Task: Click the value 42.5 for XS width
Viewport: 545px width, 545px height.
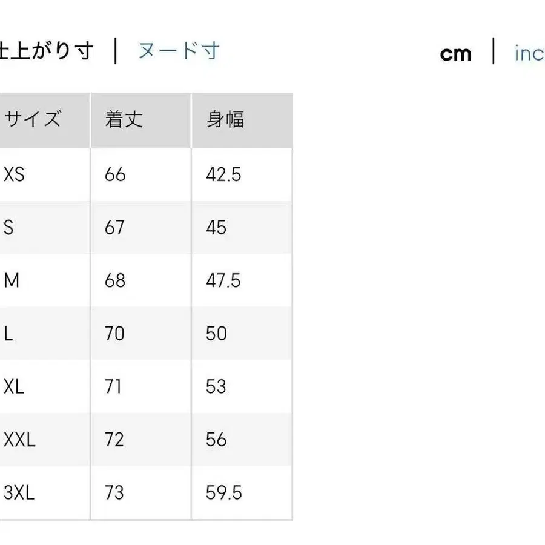Action: [x=222, y=174]
